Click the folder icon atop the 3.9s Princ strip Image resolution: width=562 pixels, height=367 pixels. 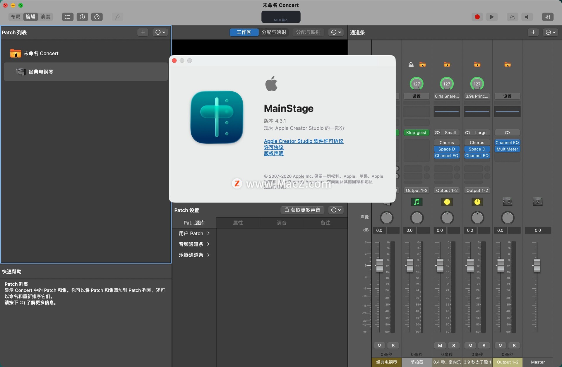[477, 64]
